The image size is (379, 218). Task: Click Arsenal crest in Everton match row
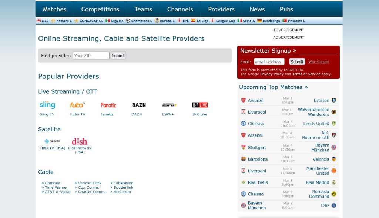(x=244, y=100)
